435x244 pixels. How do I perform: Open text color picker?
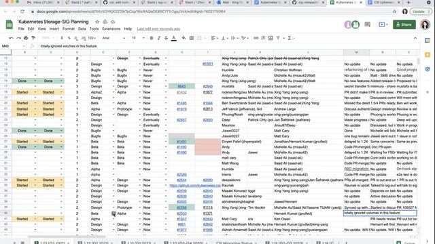coord(174,38)
